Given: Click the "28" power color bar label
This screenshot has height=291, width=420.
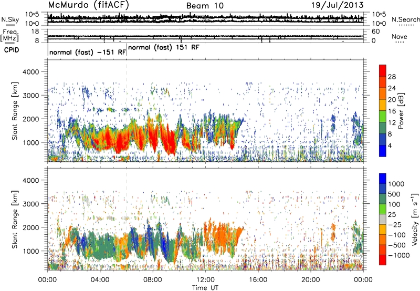Looking at the screenshot, I should (392, 77).
